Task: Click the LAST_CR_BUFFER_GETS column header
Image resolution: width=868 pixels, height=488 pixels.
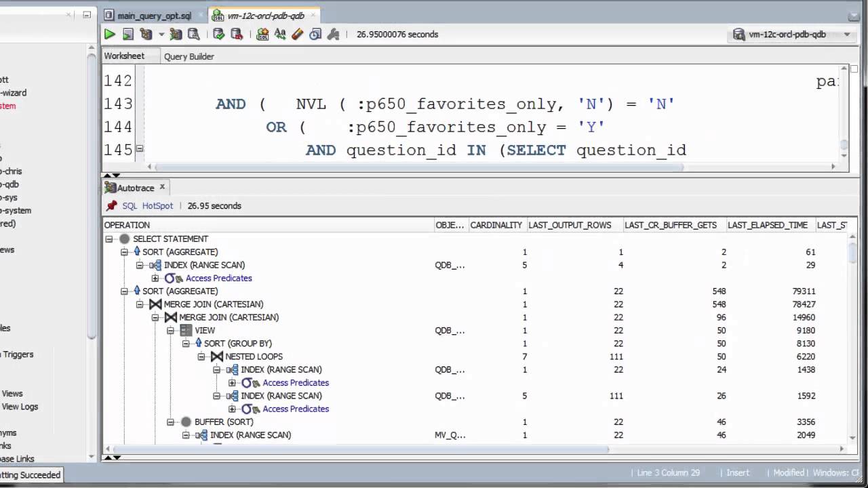Action: (x=675, y=225)
